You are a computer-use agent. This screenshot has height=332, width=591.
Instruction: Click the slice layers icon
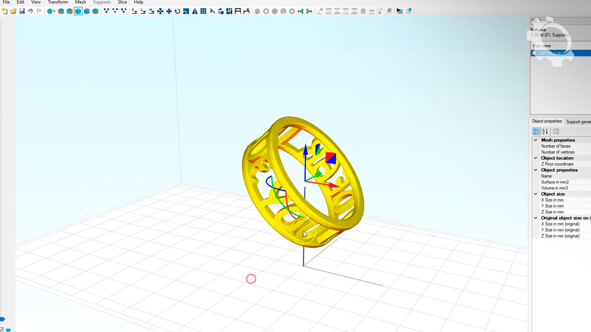click(x=399, y=11)
